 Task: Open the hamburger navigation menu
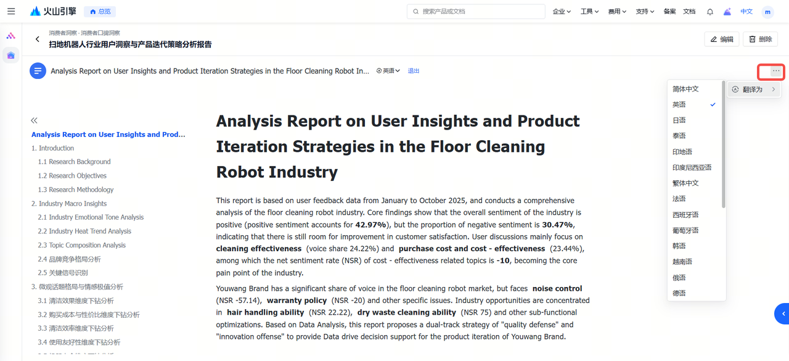tap(11, 11)
